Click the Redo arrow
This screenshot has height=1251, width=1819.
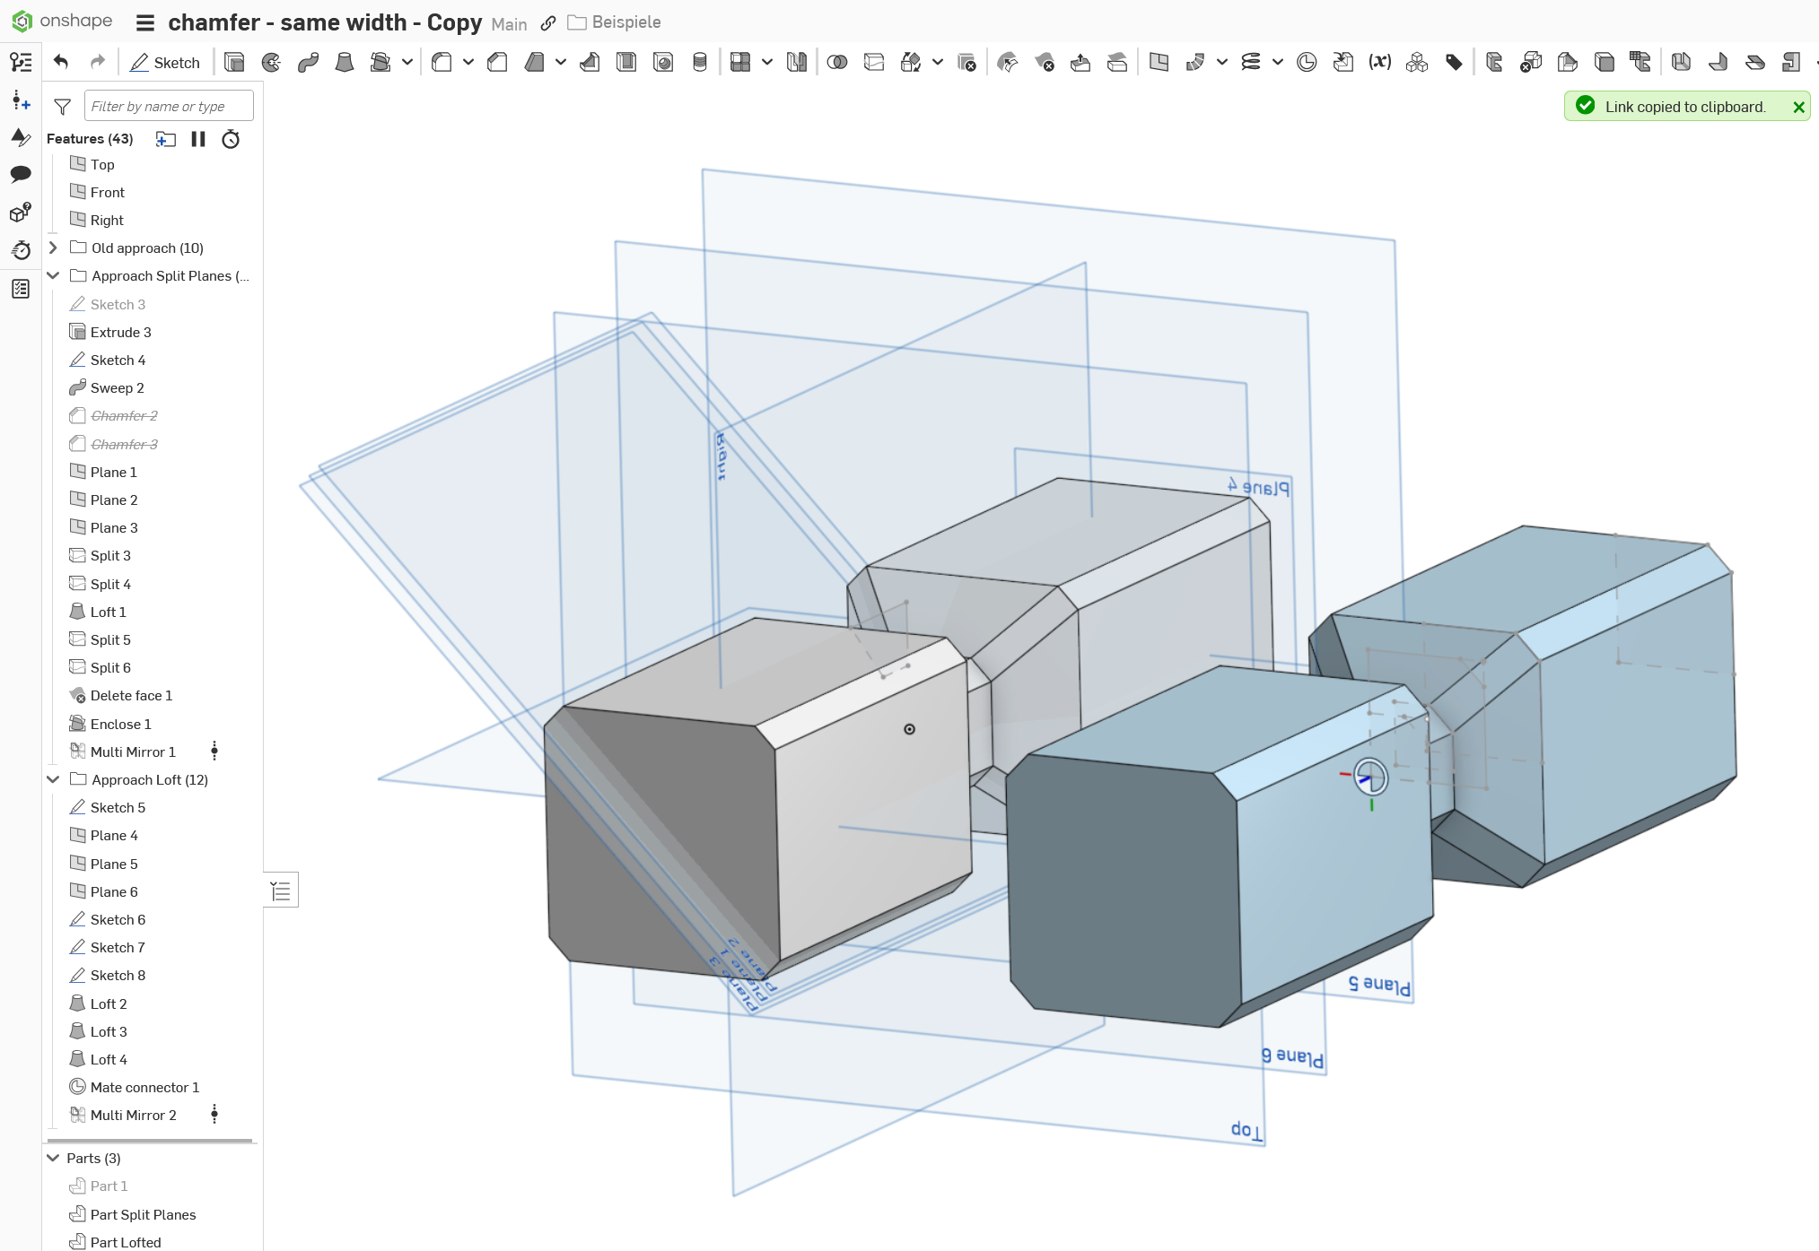(x=97, y=62)
